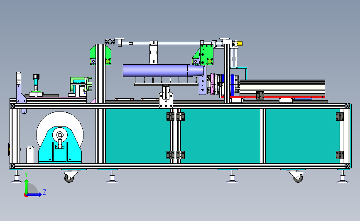Click the blue Z axis arrow of the triad
This screenshot has width=360, height=221.
34,194
